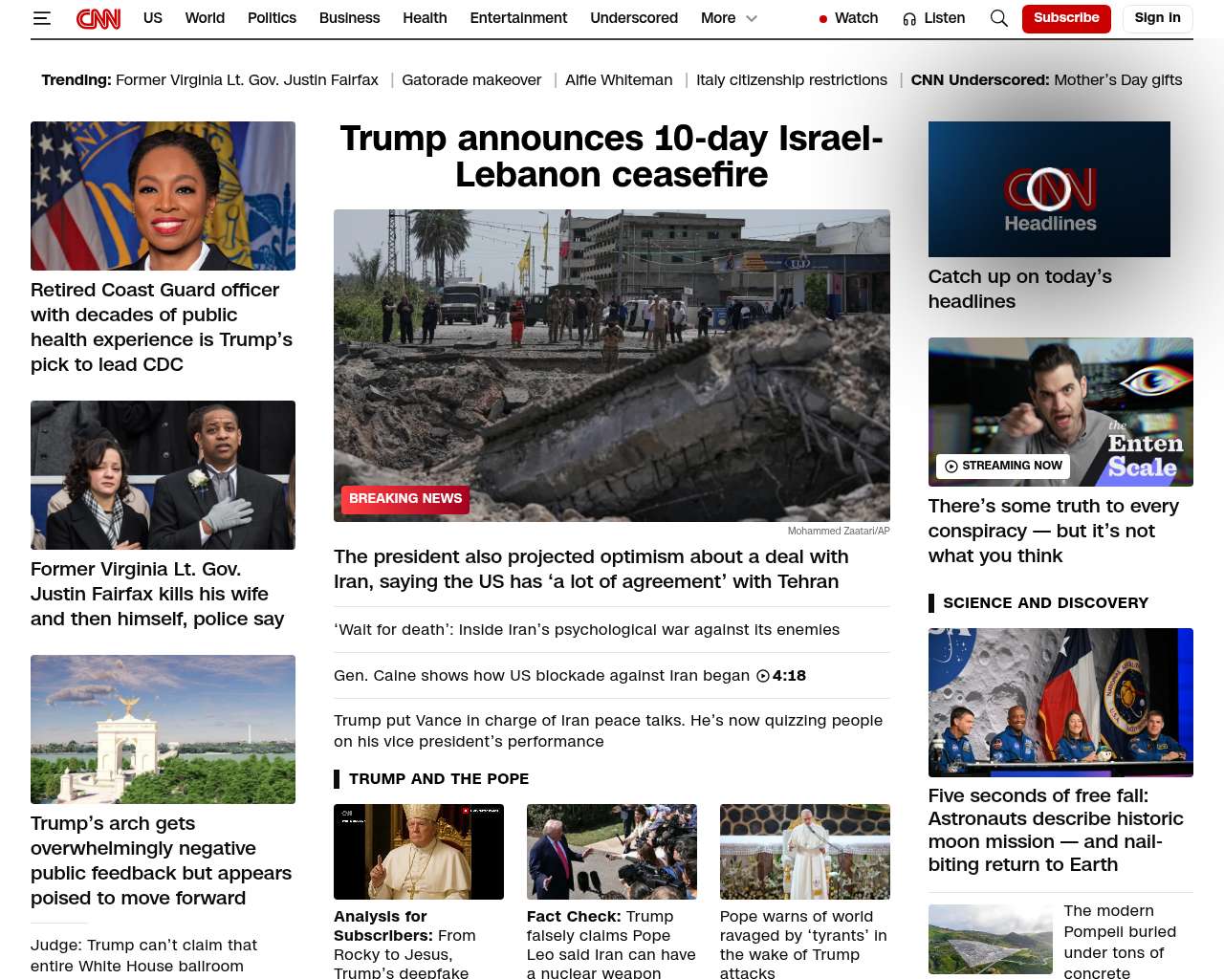Open Vance Iran peace talks story
This screenshot has width=1224, height=979.
608,730
